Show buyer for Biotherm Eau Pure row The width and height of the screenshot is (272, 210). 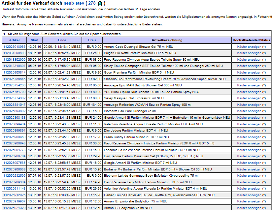tap(249, 111)
